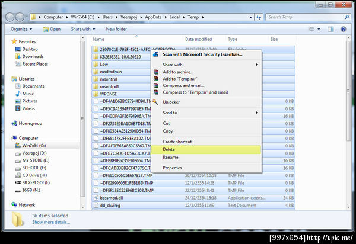Click Users in the address breadcrumb
356x244 pixels.
107,17
